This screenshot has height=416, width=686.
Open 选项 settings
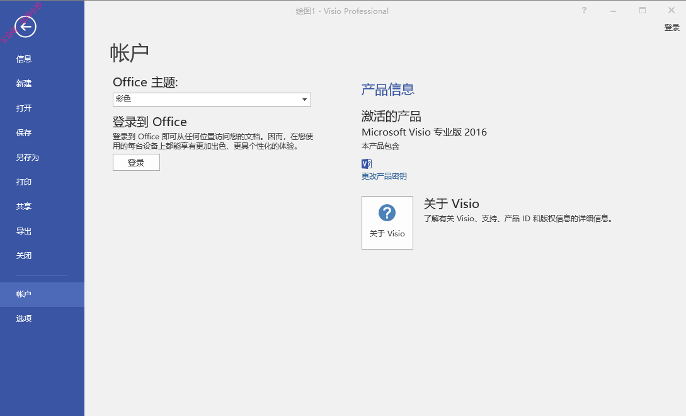24,319
